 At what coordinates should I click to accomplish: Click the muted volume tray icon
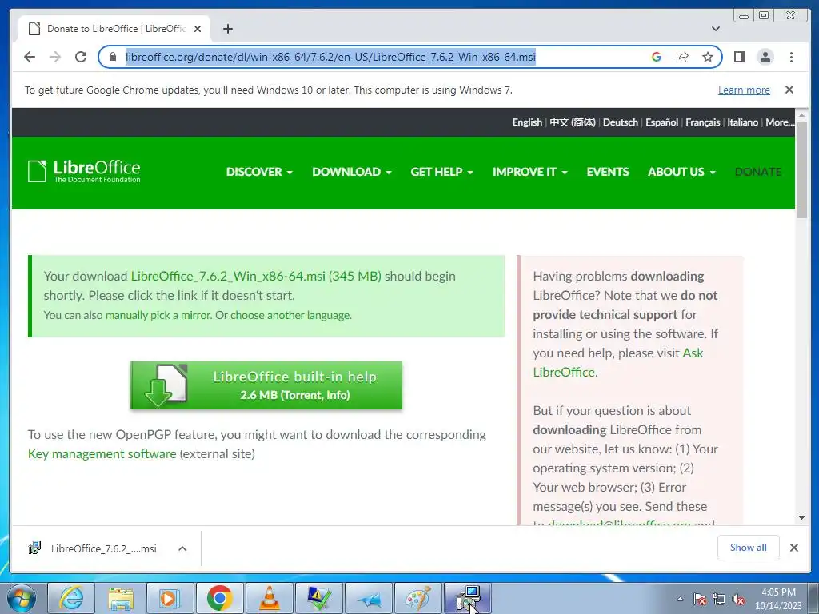point(738,599)
